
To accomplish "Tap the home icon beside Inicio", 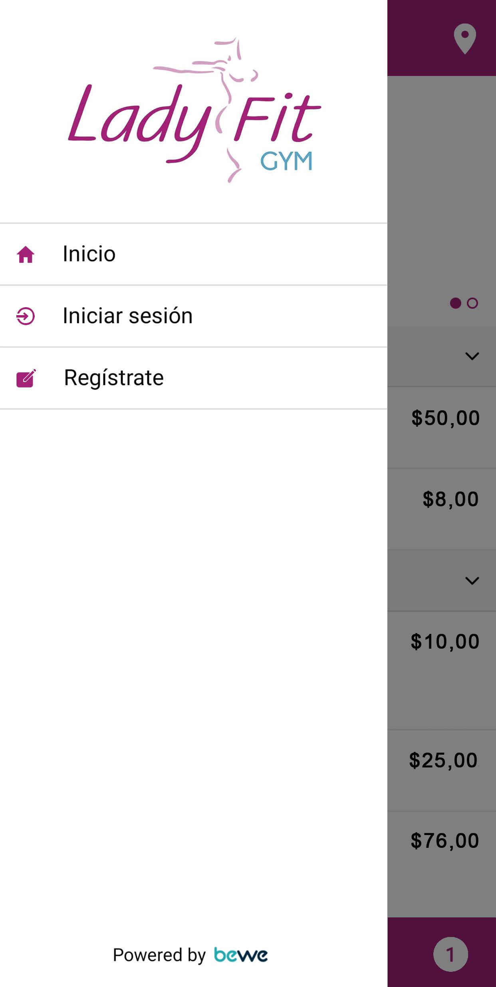I will [26, 254].
